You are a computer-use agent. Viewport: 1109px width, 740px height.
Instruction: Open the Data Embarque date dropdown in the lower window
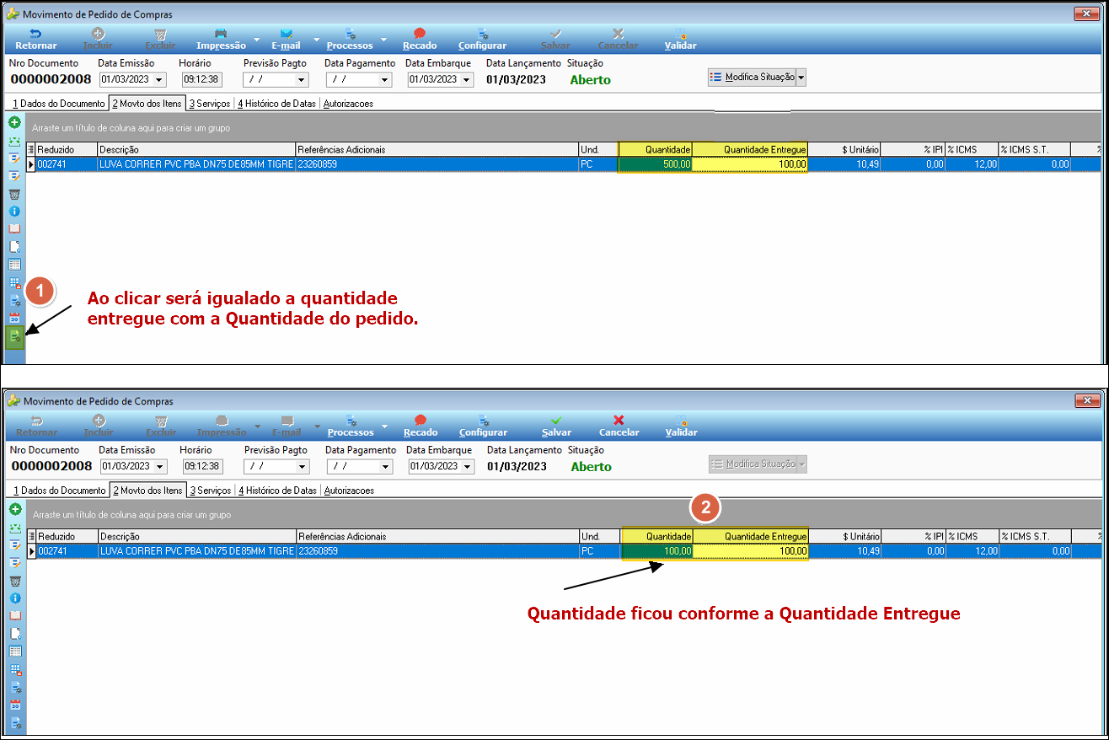click(467, 466)
